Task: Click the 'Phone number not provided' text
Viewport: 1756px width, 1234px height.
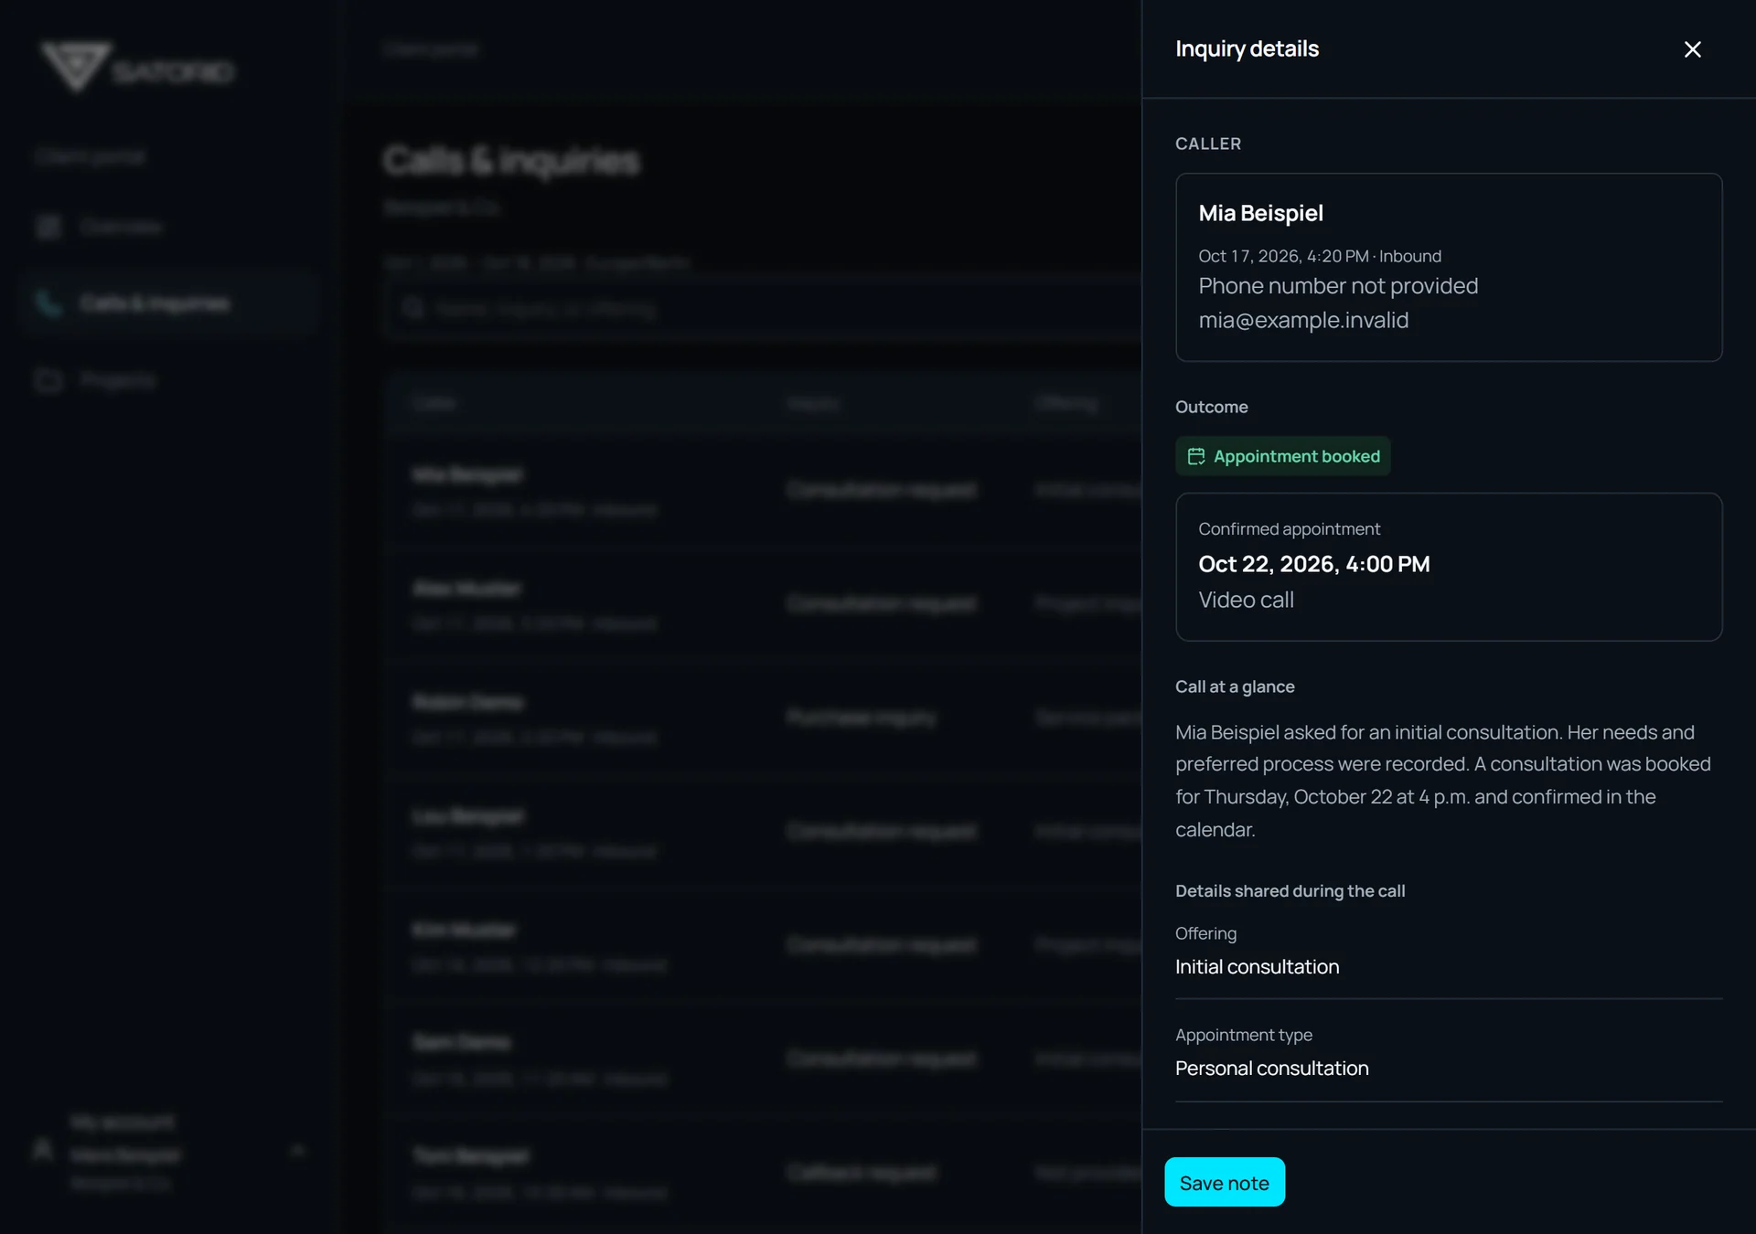Action: coord(1338,286)
